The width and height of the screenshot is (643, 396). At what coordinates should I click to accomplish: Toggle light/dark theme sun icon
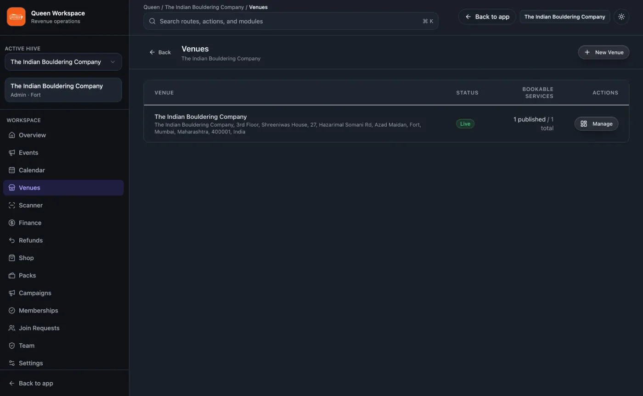[x=621, y=17]
